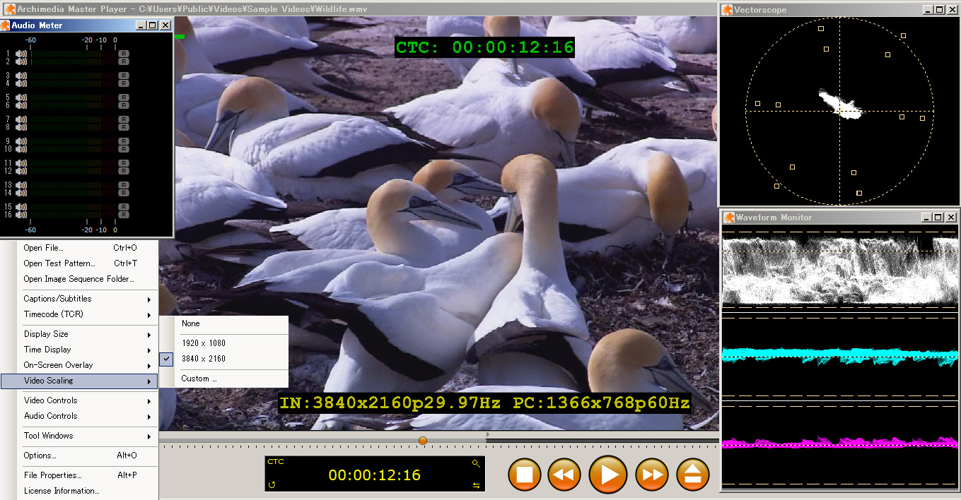This screenshot has width=961, height=500.
Task: Click the orange seek bar handle
Action: 423,441
